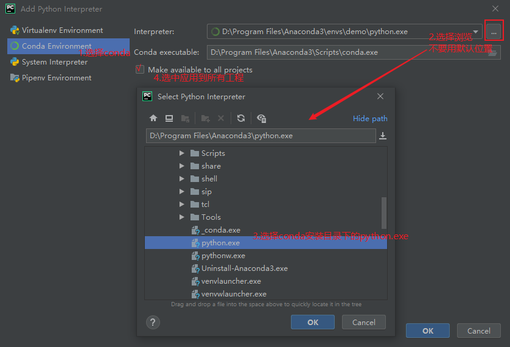Toggle show hidden files and directories icon
The image size is (510, 347).
[x=261, y=118]
